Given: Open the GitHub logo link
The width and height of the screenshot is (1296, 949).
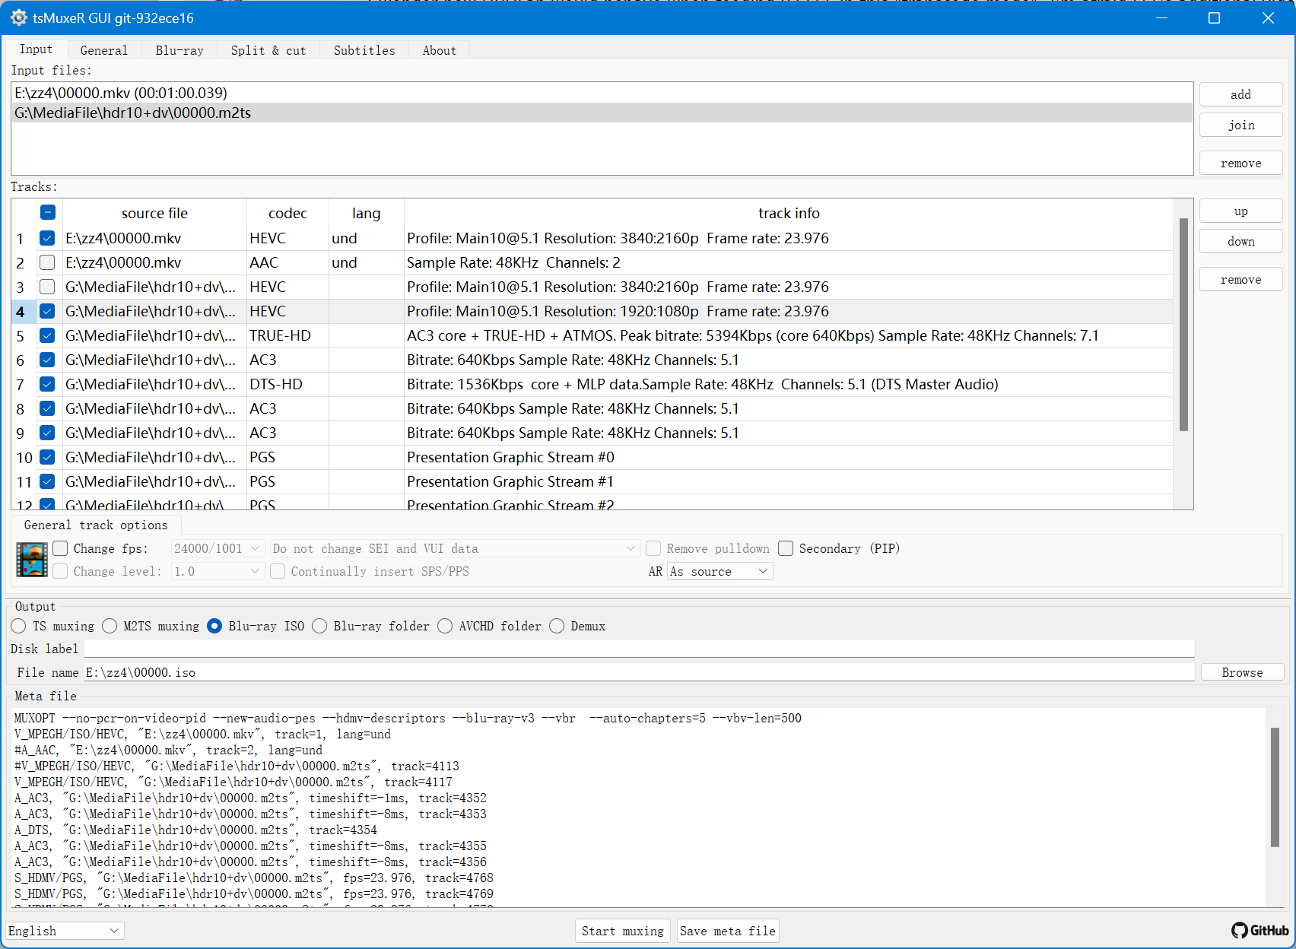Looking at the screenshot, I should point(1259,930).
